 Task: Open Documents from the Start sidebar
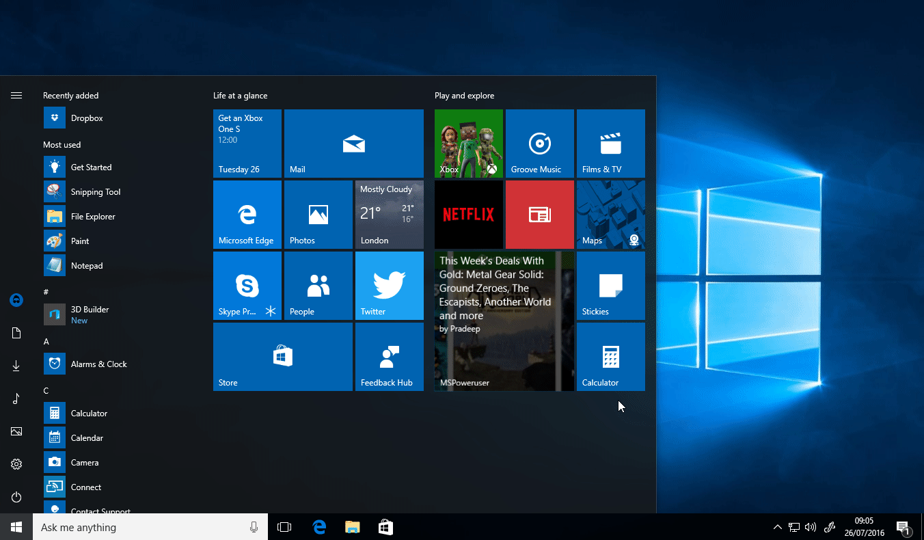(x=16, y=333)
